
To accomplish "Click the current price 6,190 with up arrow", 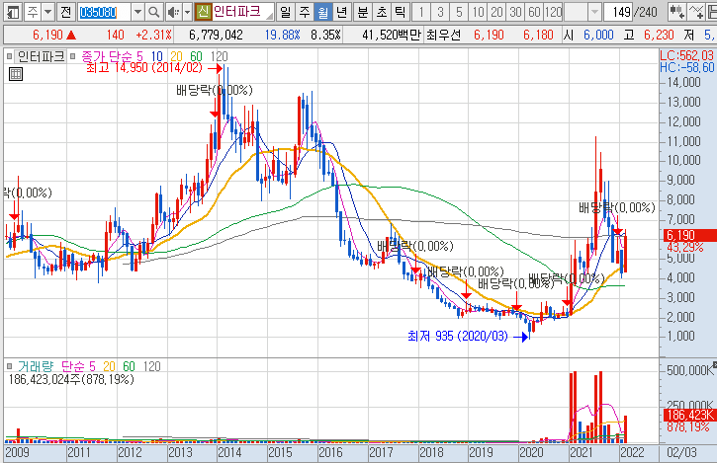I will [54, 35].
